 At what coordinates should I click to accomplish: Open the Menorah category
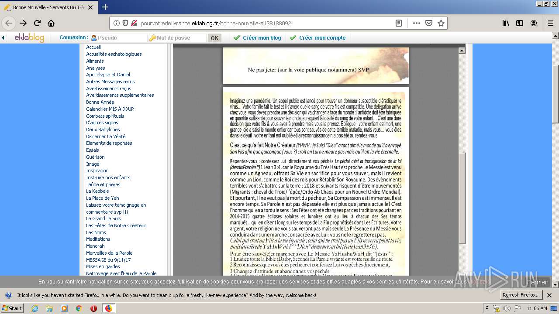(95, 246)
